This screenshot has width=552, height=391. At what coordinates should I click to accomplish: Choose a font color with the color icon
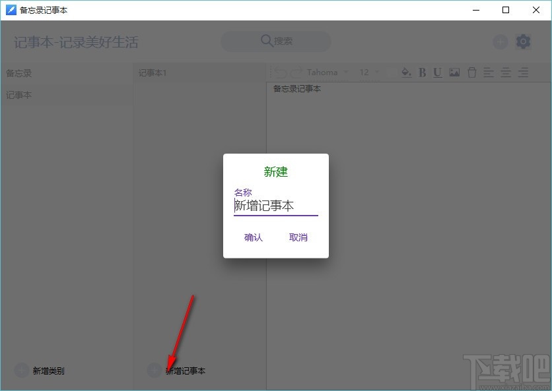pos(405,73)
